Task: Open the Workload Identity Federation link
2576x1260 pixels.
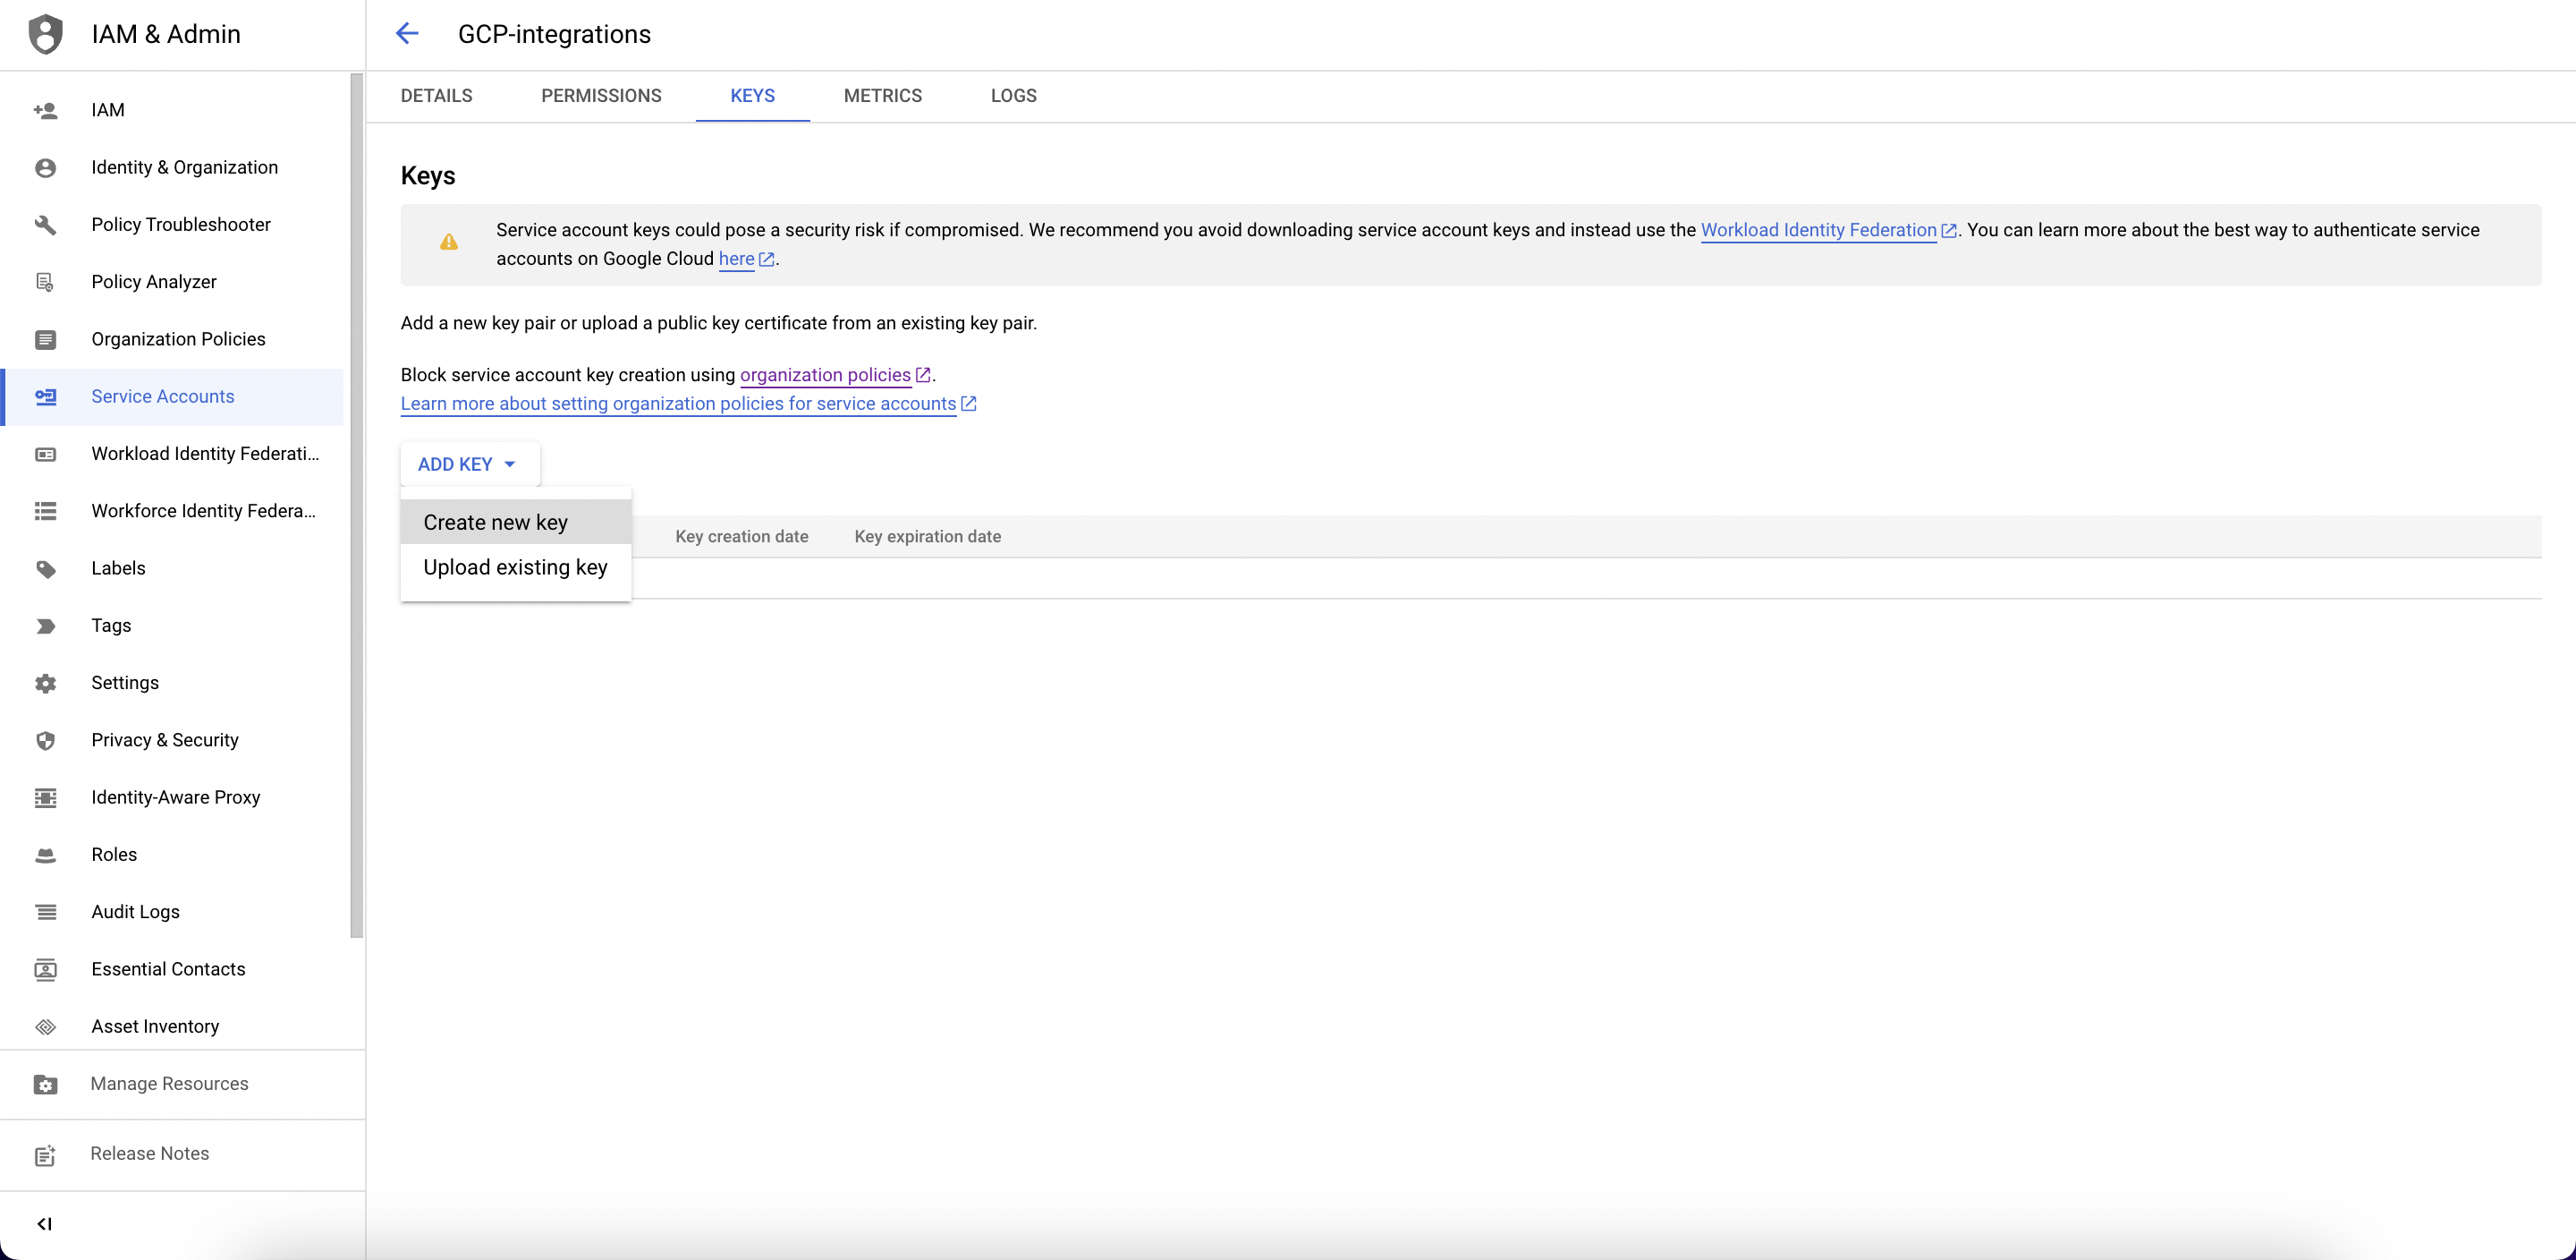Action: pyautogui.click(x=1818, y=230)
